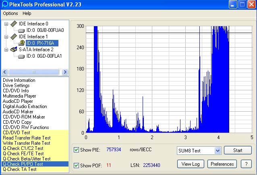
Task: Open CD/DVD RW Functions
Action: pyautogui.click(x=26, y=127)
